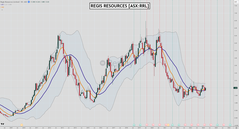
Task: Select the red earnings marker at 2021
Action: click(166, 125)
